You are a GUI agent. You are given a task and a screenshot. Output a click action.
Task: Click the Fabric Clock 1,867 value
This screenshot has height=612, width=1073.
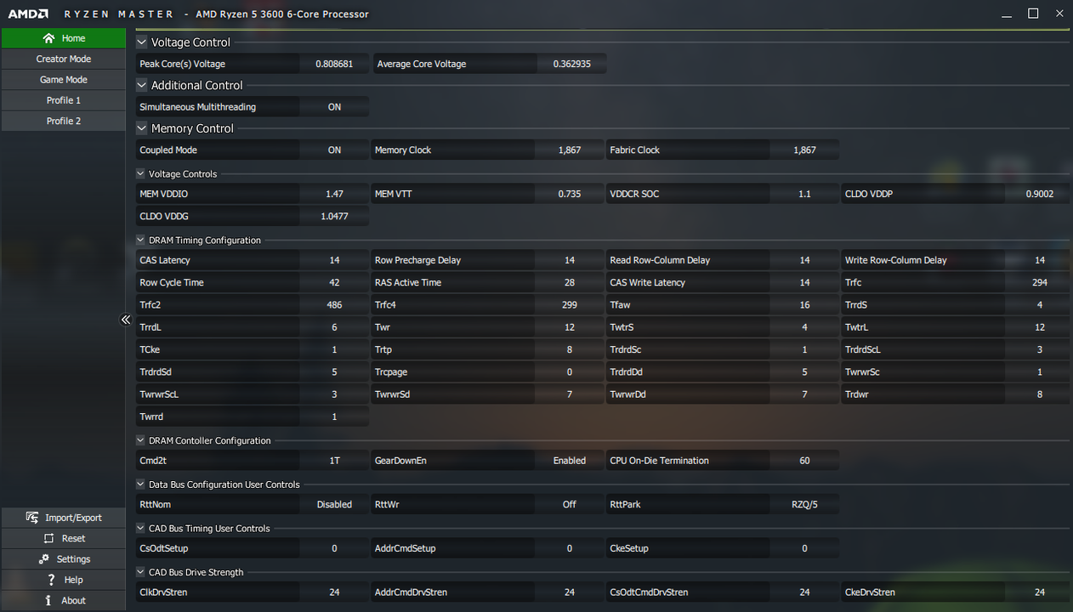804,150
